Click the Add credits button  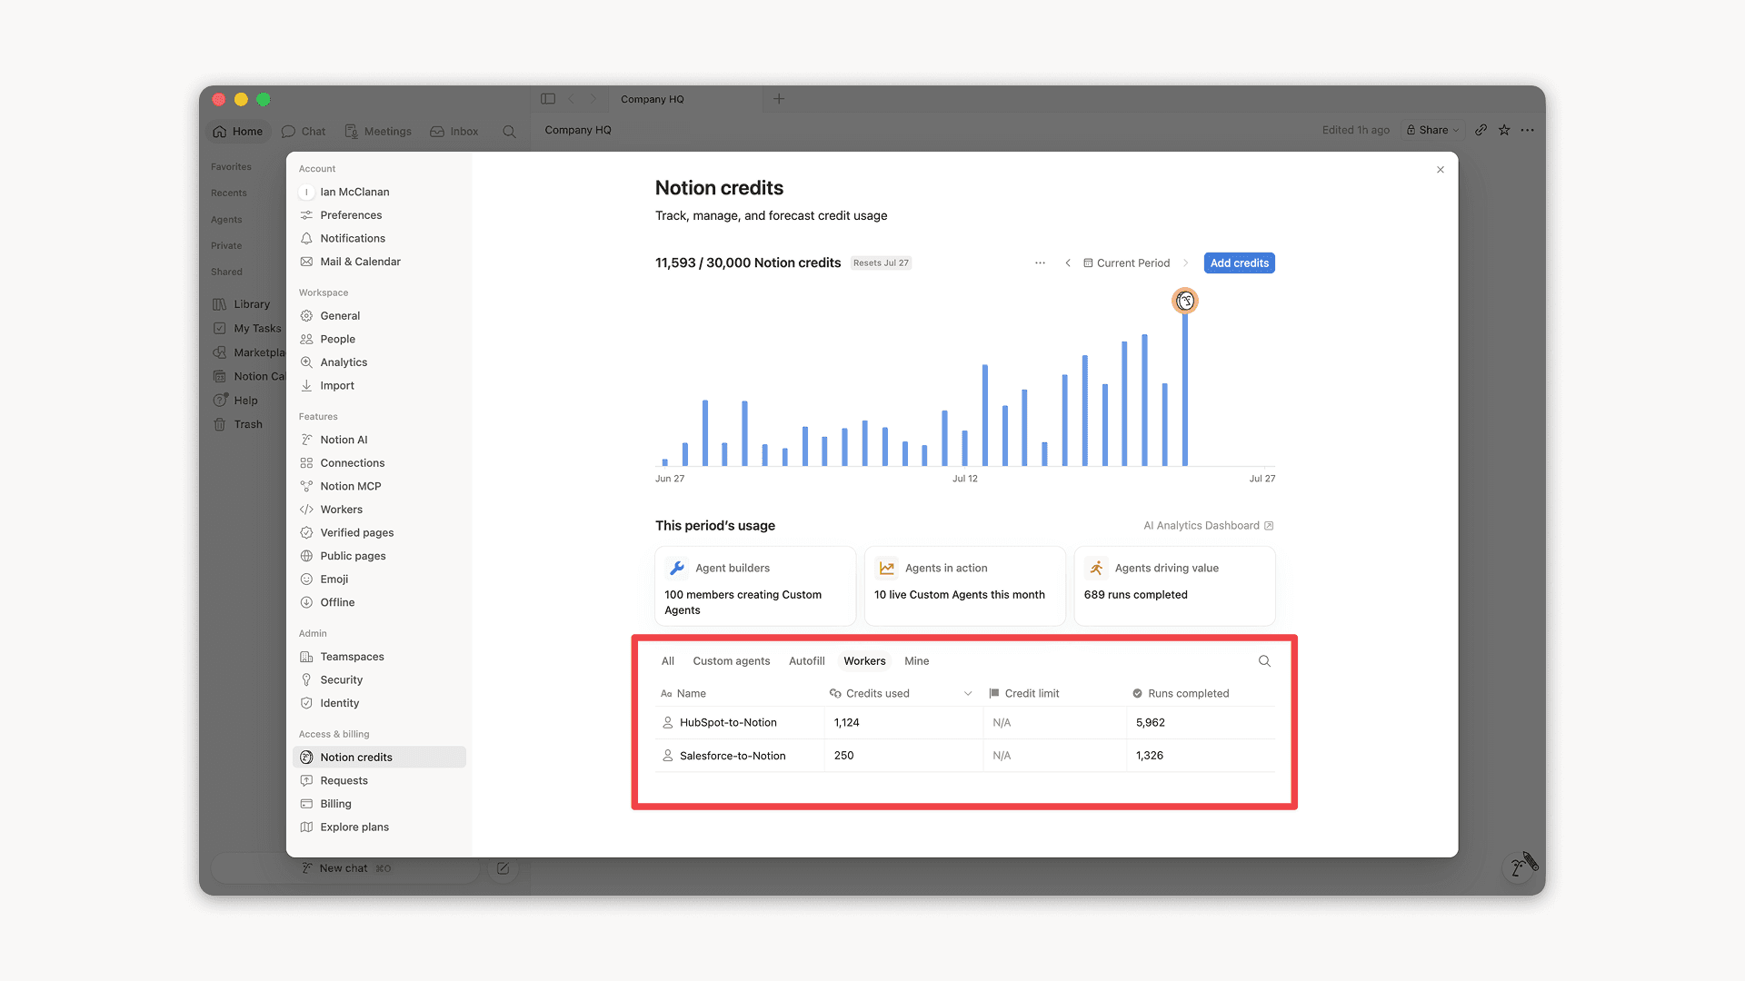1239,263
